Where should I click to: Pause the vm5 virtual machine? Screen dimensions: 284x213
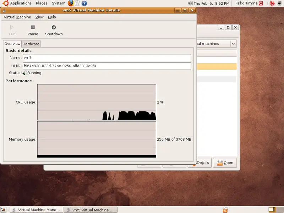coord(33,30)
